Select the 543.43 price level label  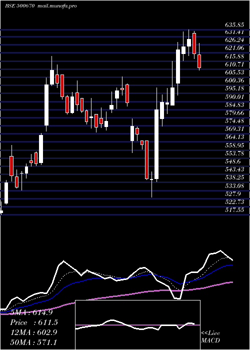234,169
